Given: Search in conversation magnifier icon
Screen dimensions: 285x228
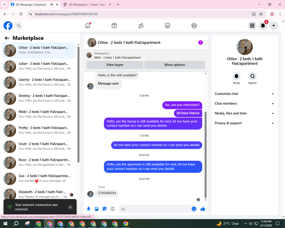Looking at the screenshot, I should pos(253,76).
